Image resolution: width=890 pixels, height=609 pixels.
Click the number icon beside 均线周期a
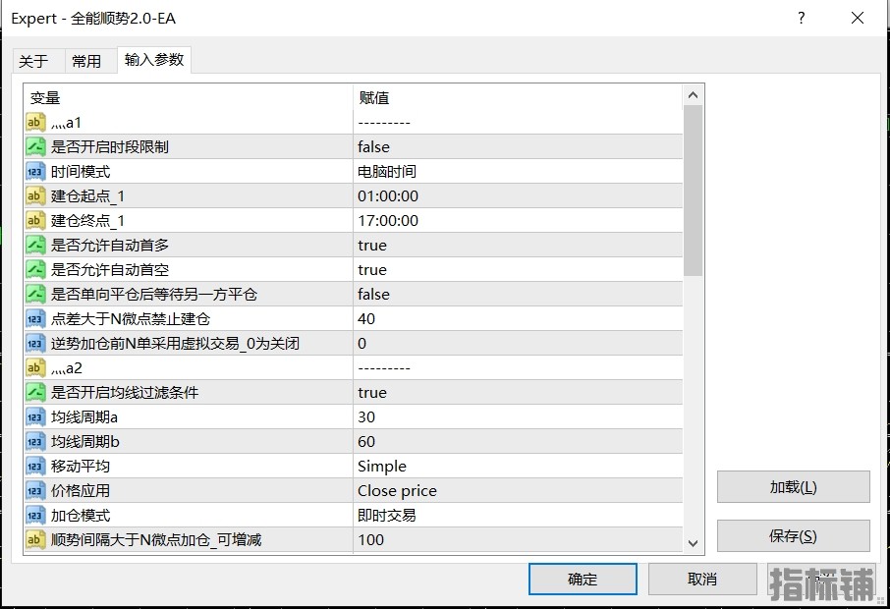(x=35, y=417)
